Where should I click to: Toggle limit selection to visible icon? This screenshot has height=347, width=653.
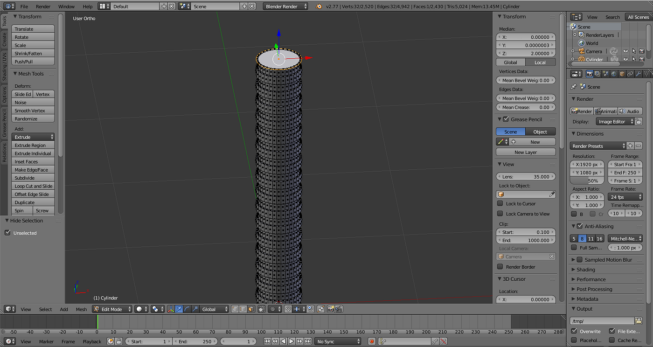pyautogui.click(x=261, y=309)
